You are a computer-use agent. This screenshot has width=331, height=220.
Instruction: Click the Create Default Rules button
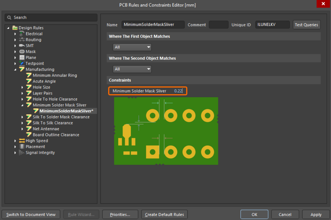coord(164,215)
